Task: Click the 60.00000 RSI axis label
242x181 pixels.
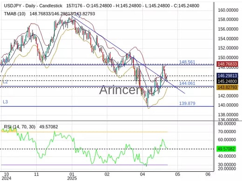Action: 227,140
